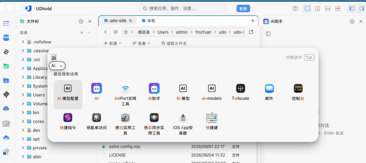Open the cloud upload icon in sidebar

pos(6,108)
